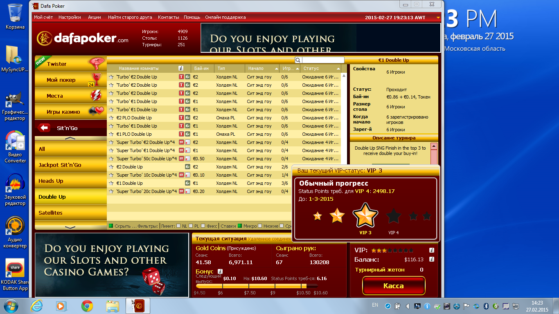Toggle the PL limit filter checkbox
This screenshot has height=314, width=559.
191,226
